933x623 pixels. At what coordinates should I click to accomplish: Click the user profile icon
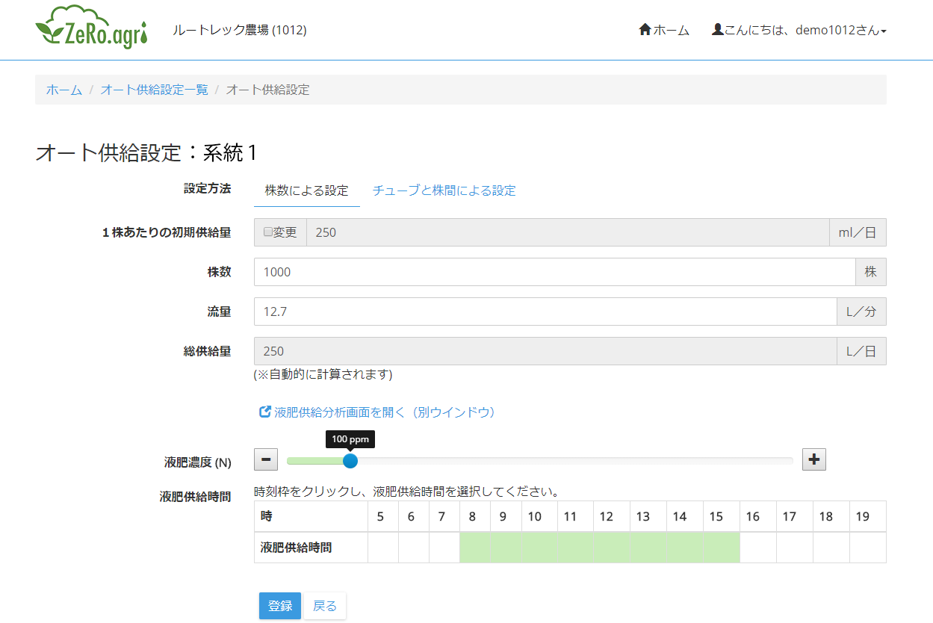point(717,30)
